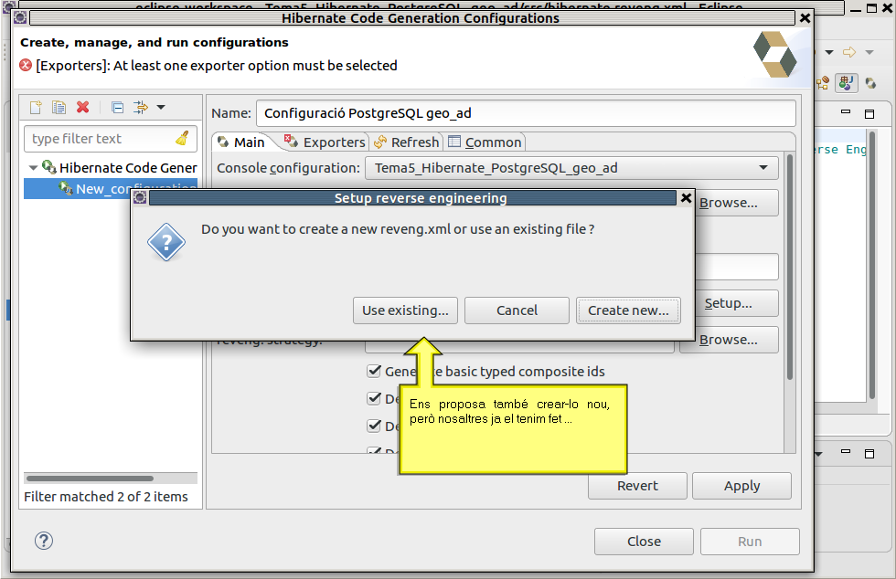Image resolution: width=896 pixels, height=579 pixels.
Task: Click the Close button
Action: coord(644,542)
